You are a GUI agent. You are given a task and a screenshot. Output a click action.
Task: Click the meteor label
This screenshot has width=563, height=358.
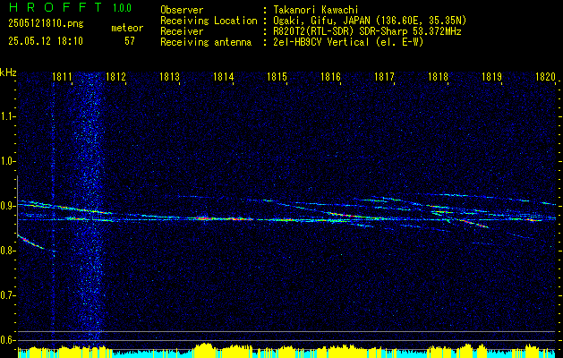pos(127,28)
